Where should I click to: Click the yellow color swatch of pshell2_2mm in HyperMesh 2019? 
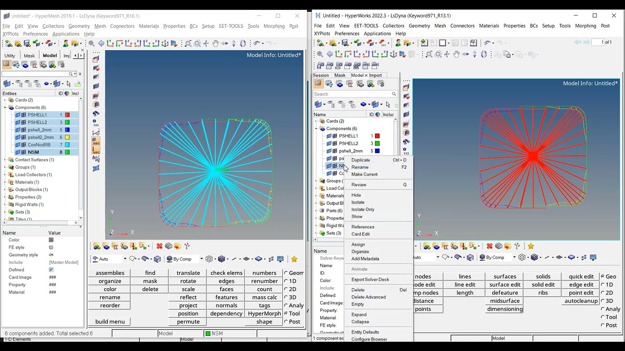pyautogui.click(x=68, y=137)
